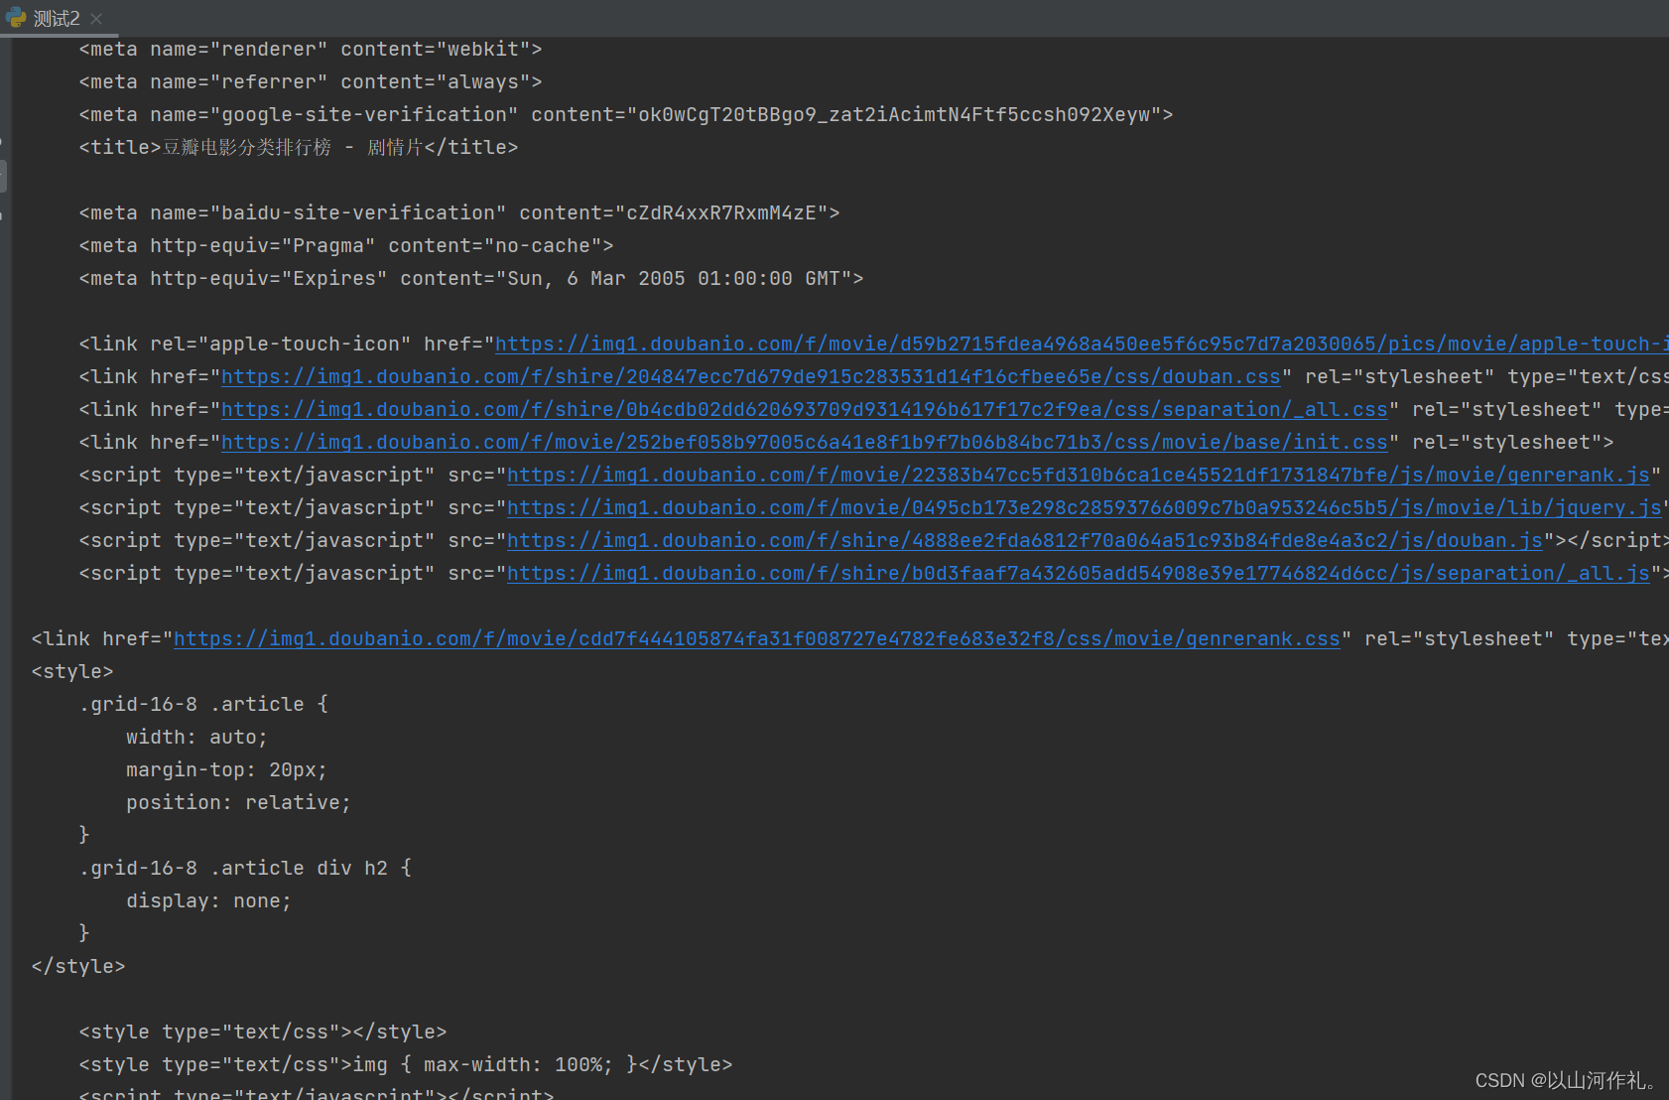
Task: Click the google-site-verification meta line
Action: [x=626, y=115]
